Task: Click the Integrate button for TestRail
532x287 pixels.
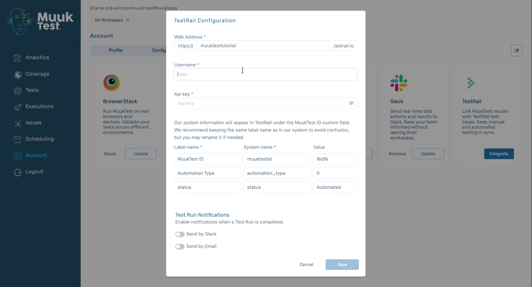Action: 499,154
